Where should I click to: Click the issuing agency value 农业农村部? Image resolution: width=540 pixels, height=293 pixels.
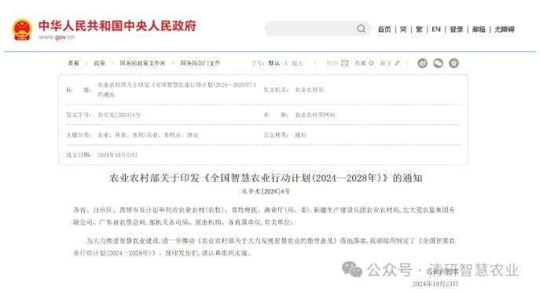click(309, 90)
